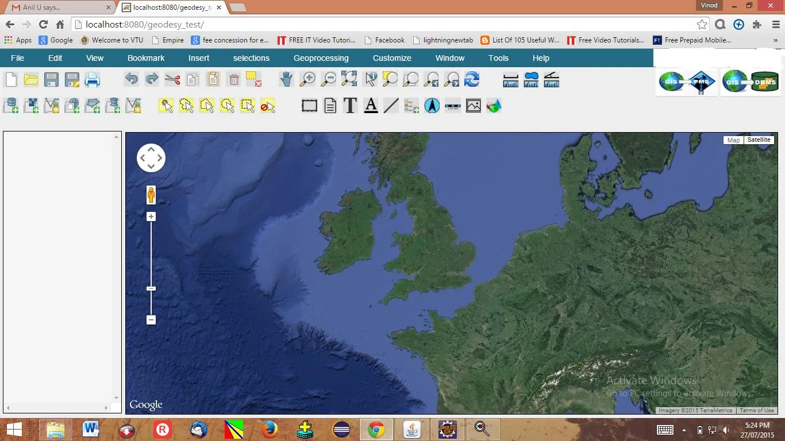Open the File menu
The width and height of the screenshot is (785, 441).
coord(18,58)
